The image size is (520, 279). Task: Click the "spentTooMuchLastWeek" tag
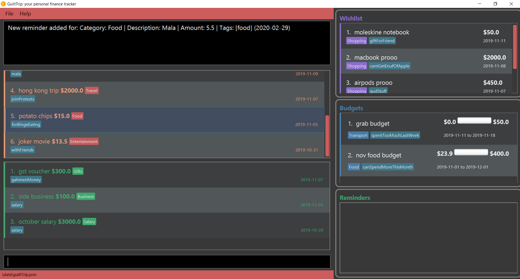point(395,135)
